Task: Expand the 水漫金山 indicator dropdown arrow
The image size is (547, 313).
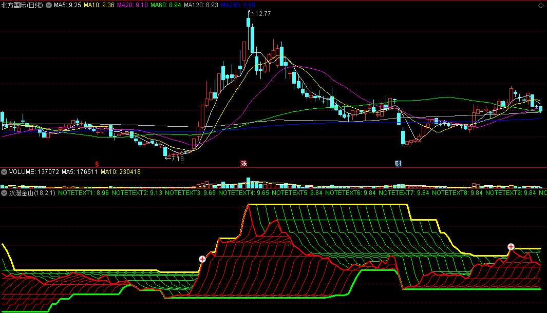Action: pyautogui.click(x=4, y=193)
